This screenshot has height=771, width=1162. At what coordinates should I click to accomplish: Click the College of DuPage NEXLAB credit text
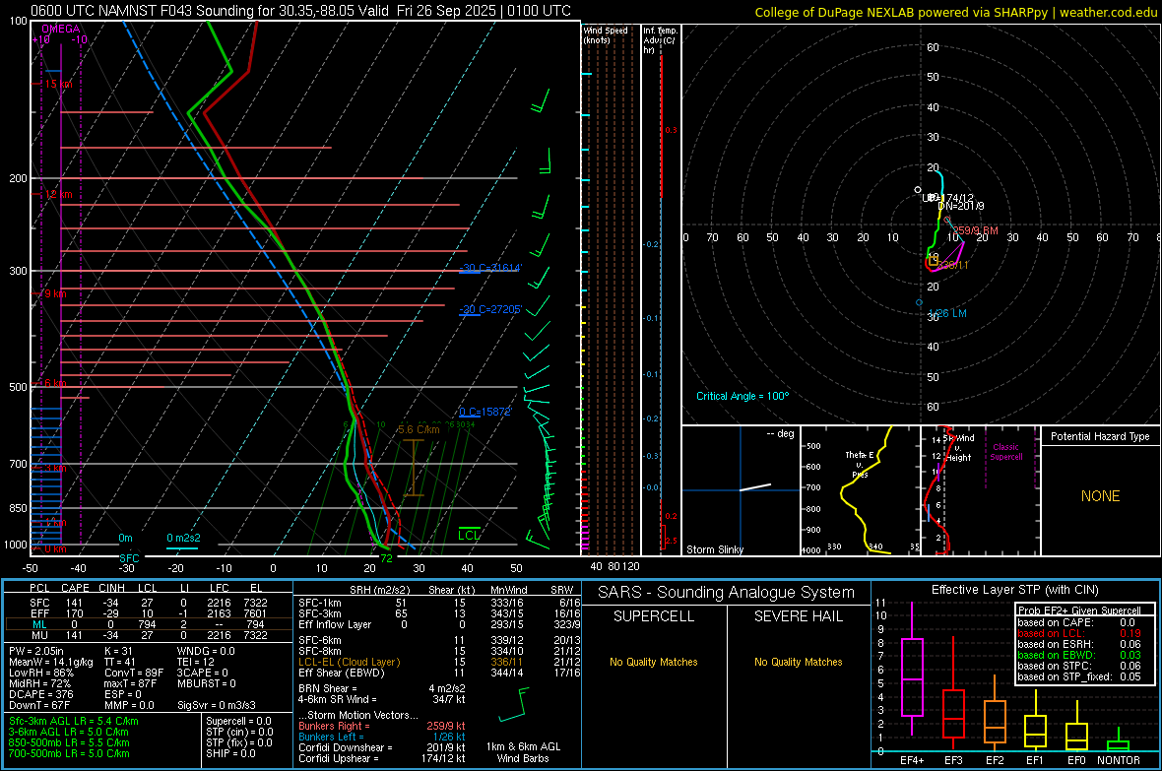click(x=955, y=13)
